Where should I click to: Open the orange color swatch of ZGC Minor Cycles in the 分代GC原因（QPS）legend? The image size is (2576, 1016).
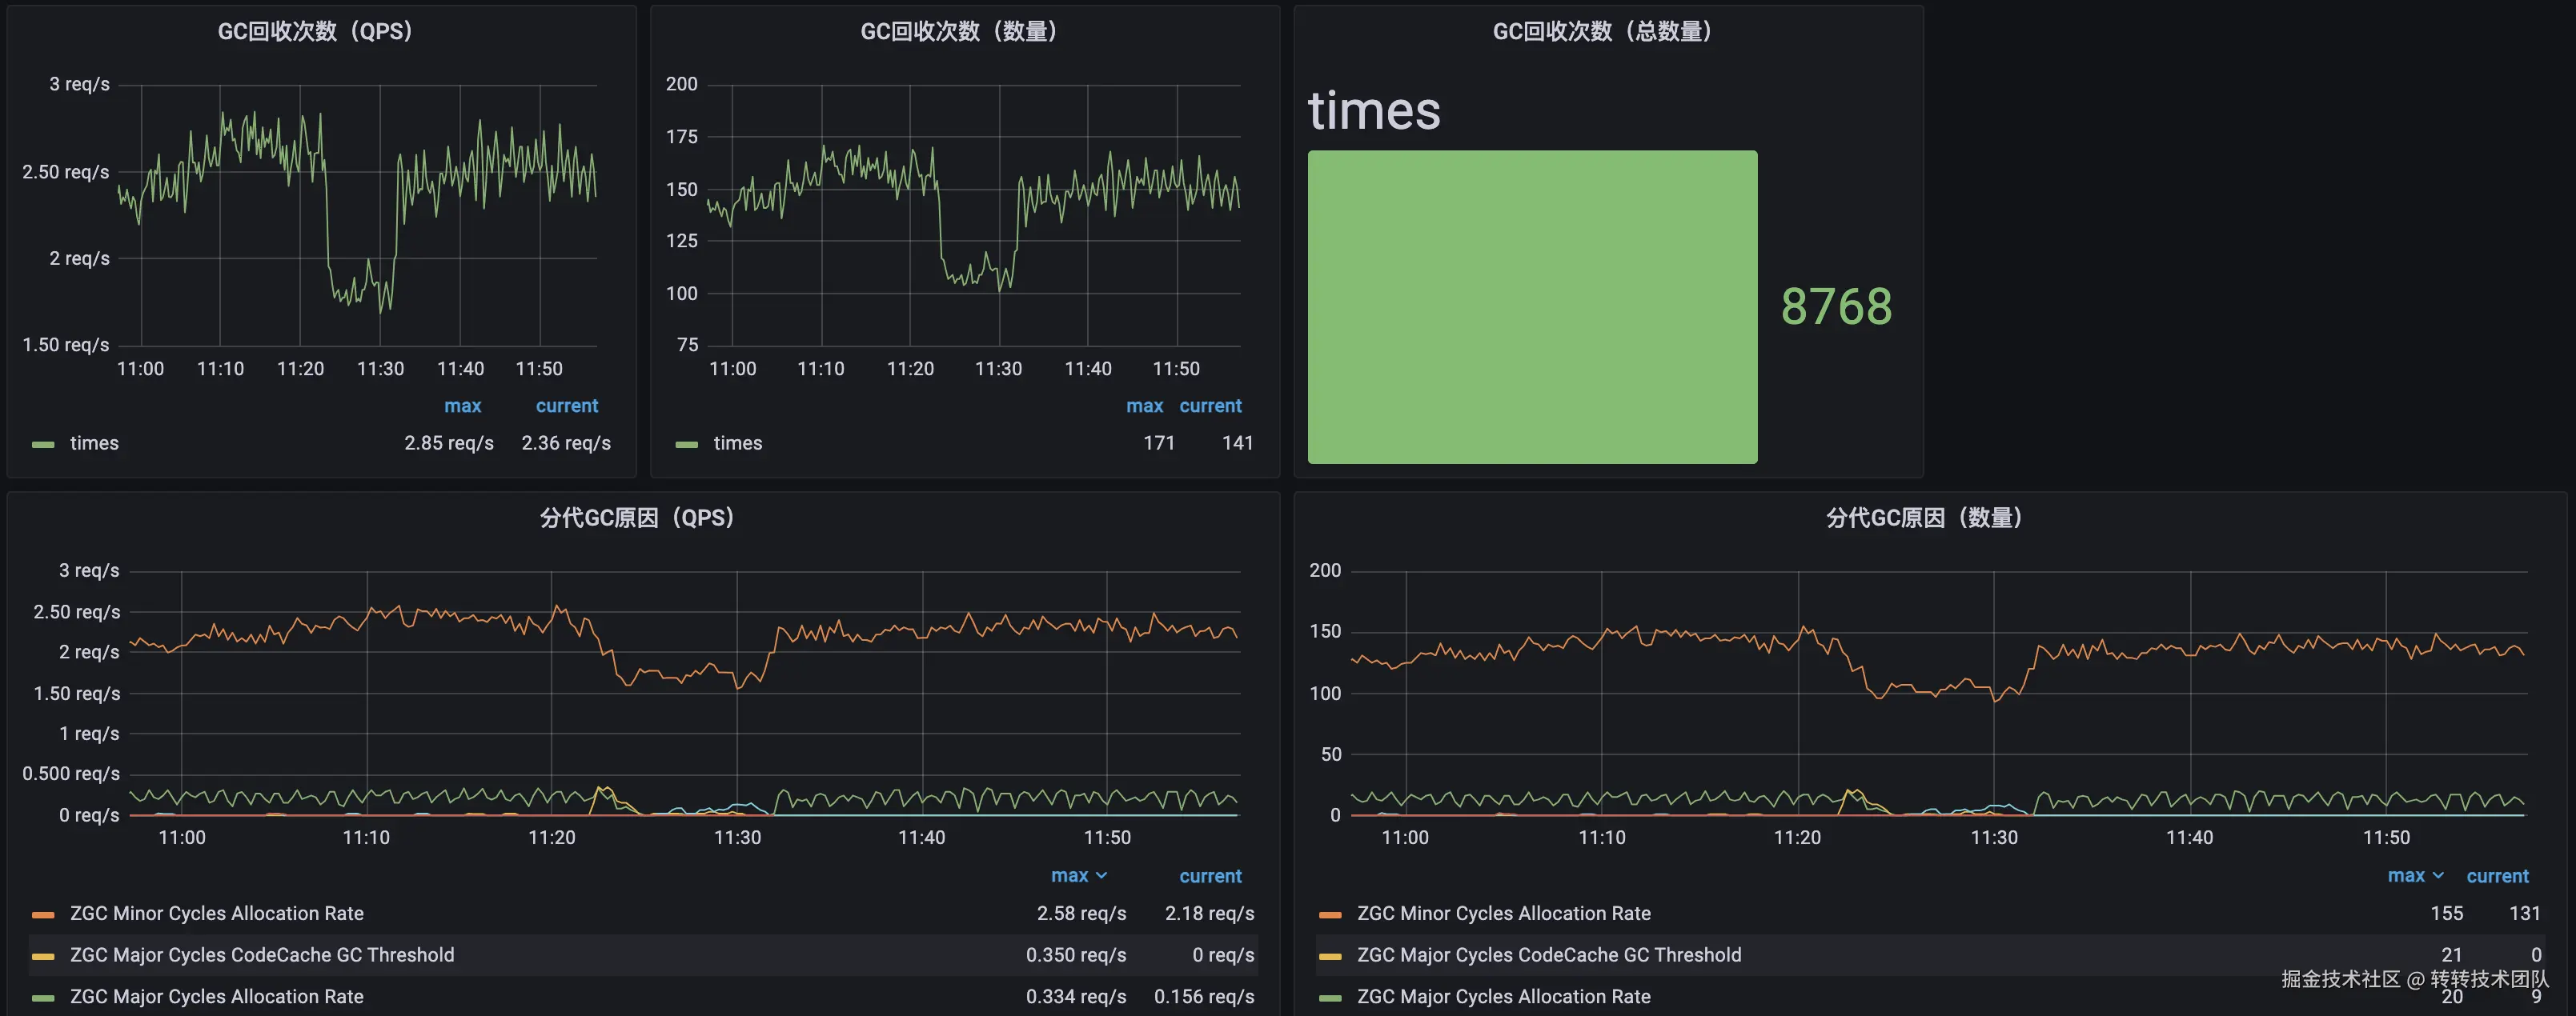[43, 914]
